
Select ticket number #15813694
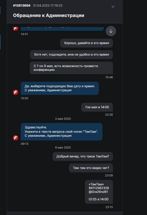(22, 5)
